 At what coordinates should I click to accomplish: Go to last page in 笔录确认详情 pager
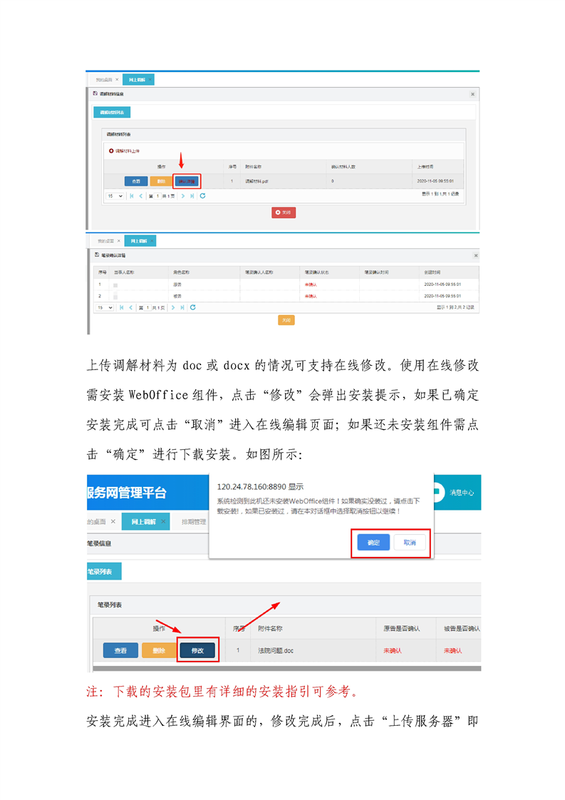pos(182,307)
